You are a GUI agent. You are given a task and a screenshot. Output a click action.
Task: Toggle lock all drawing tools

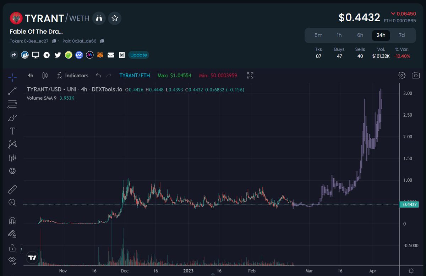(x=12, y=248)
